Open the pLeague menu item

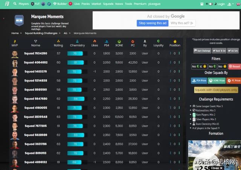[x=154, y=4]
